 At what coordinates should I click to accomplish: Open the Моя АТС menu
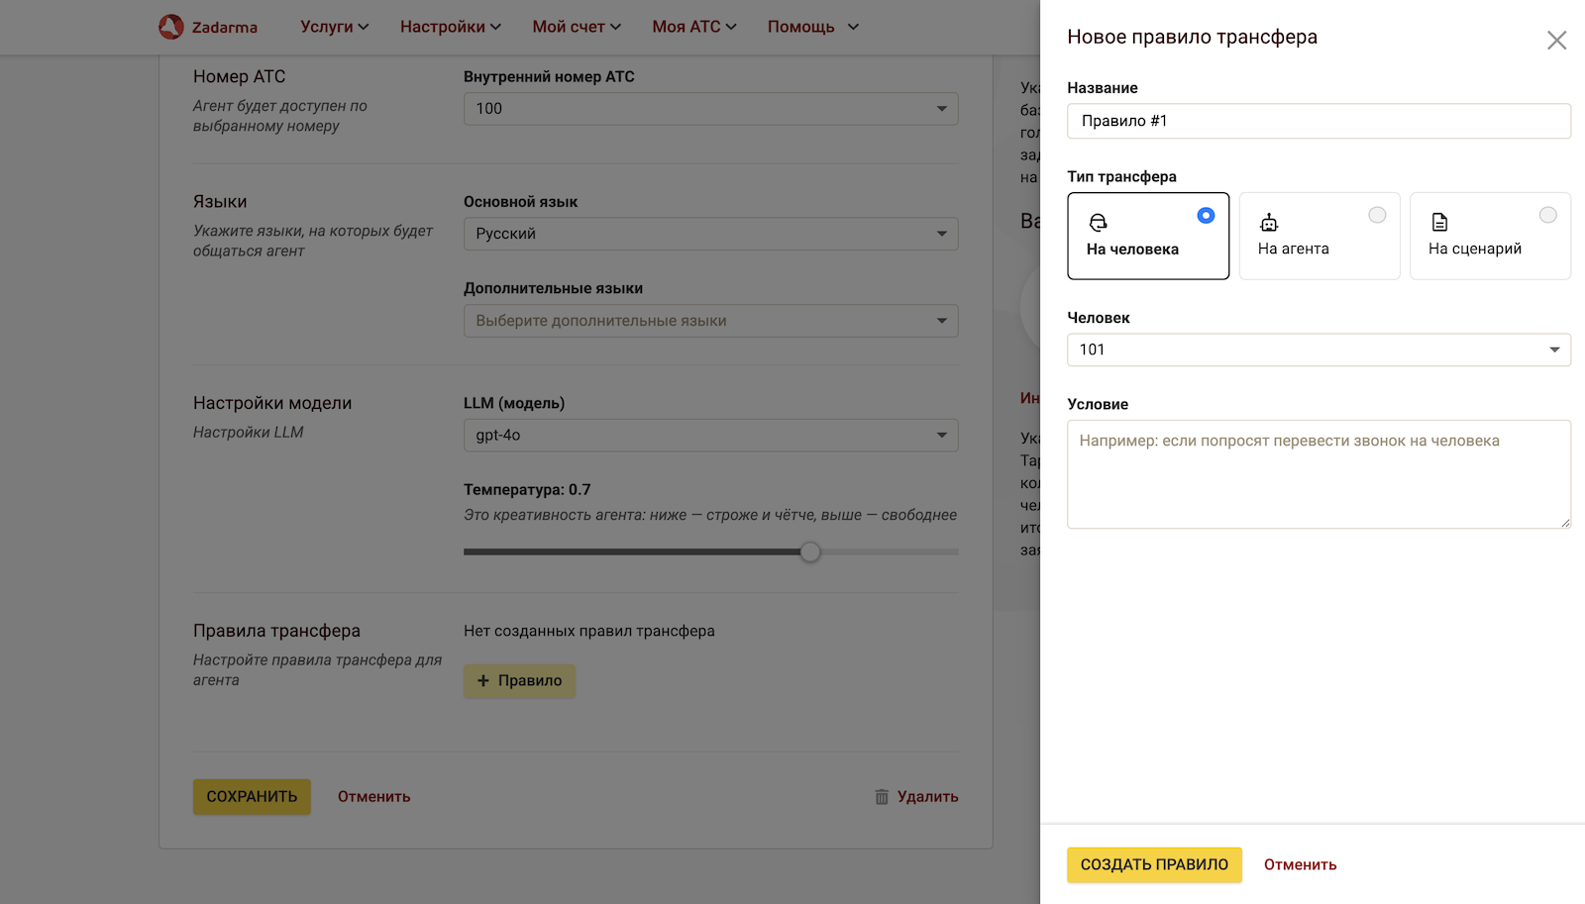(693, 27)
